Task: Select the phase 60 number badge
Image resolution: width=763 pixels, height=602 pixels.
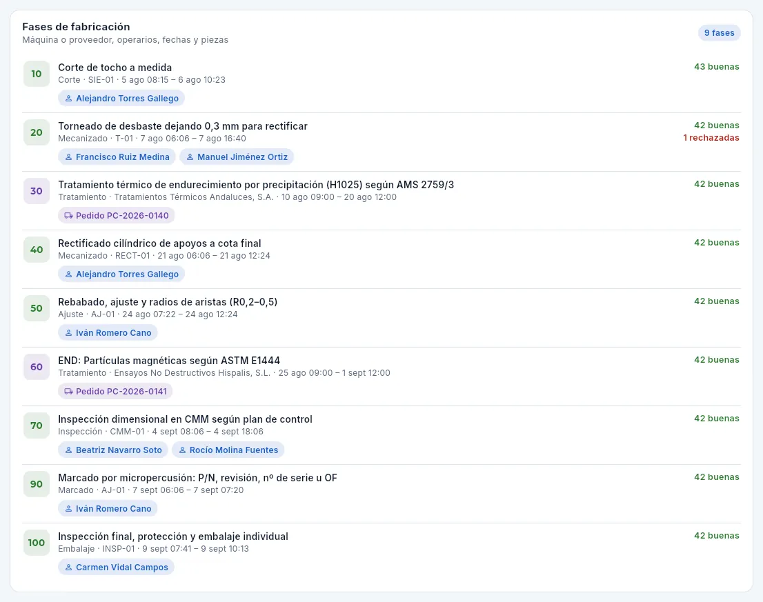Action: (x=37, y=367)
